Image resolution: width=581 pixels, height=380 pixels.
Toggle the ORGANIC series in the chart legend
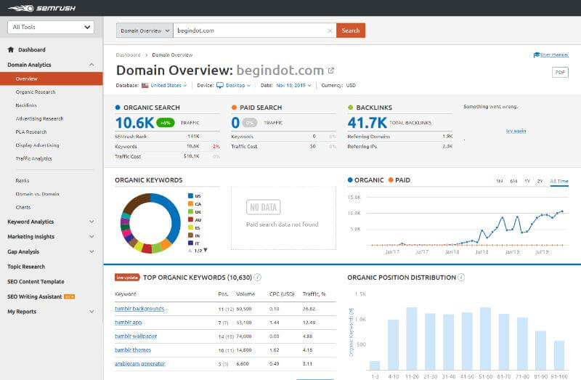(x=352, y=180)
